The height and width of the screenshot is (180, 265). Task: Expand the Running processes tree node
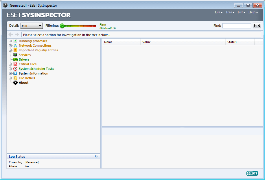(10, 41)
